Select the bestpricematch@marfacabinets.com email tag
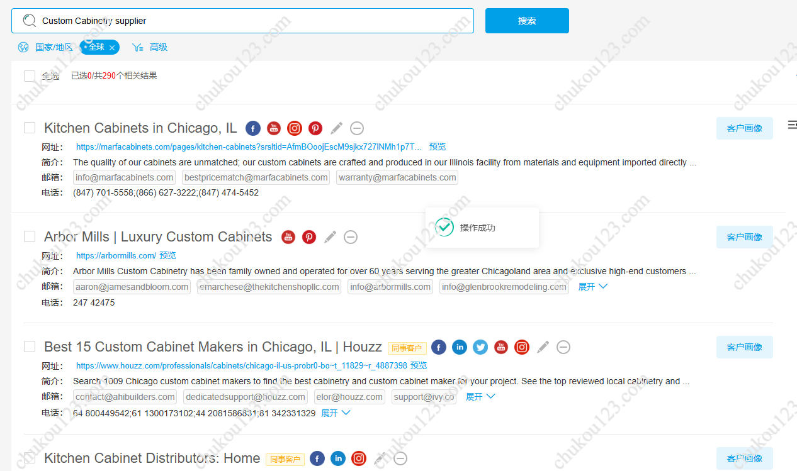Viewport: 797px width, 471px height. (256, 178)
